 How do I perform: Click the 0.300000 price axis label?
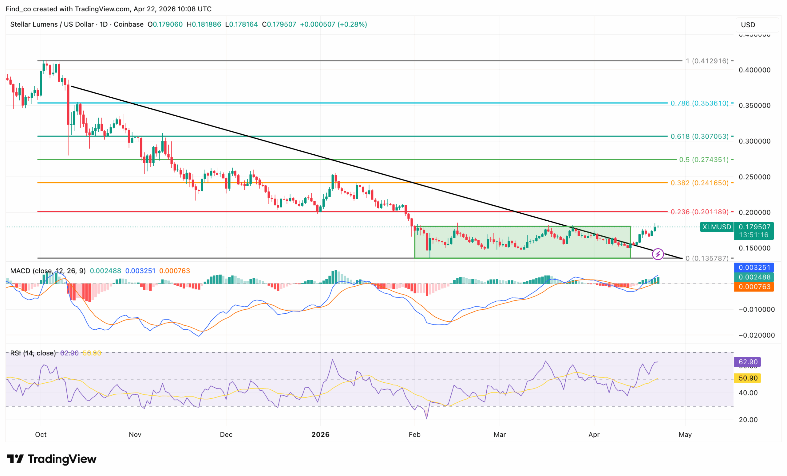pyautogui.click(x=754, y=141)
